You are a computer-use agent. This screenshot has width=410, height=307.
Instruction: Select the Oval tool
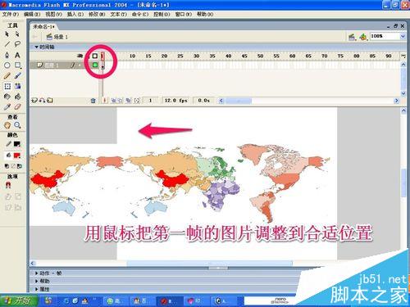(7, 65)
